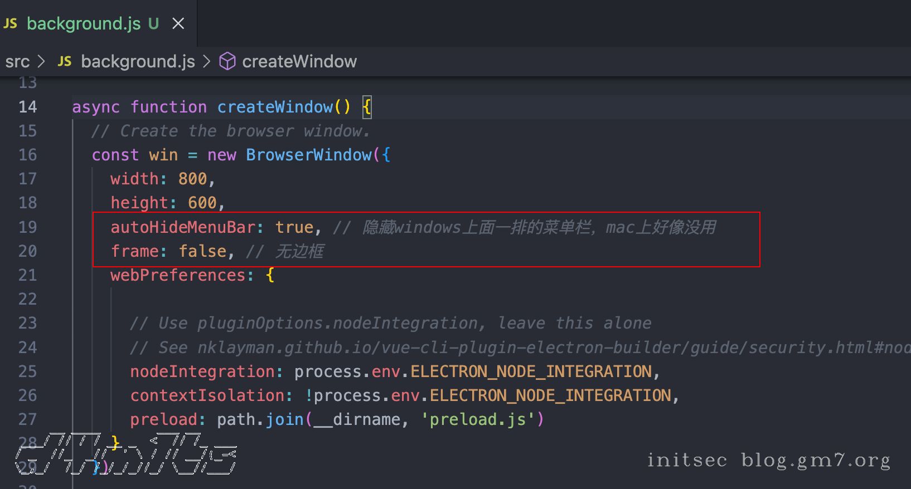Click the U git status badge on tab
Viewport: 911px width, 489px height.
153,23
